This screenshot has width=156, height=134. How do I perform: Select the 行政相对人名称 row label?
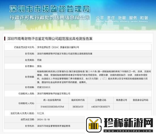pyautogui.click(x=26, y=94)
